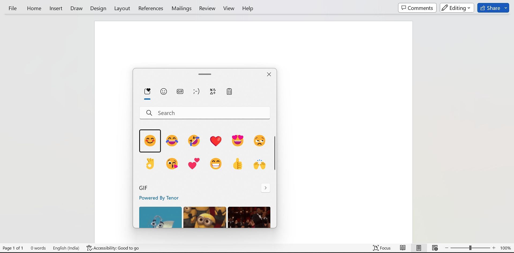Open the Symbols tab in emoji panel
This screenshot has width=514, height=253.
pos(213,91)
